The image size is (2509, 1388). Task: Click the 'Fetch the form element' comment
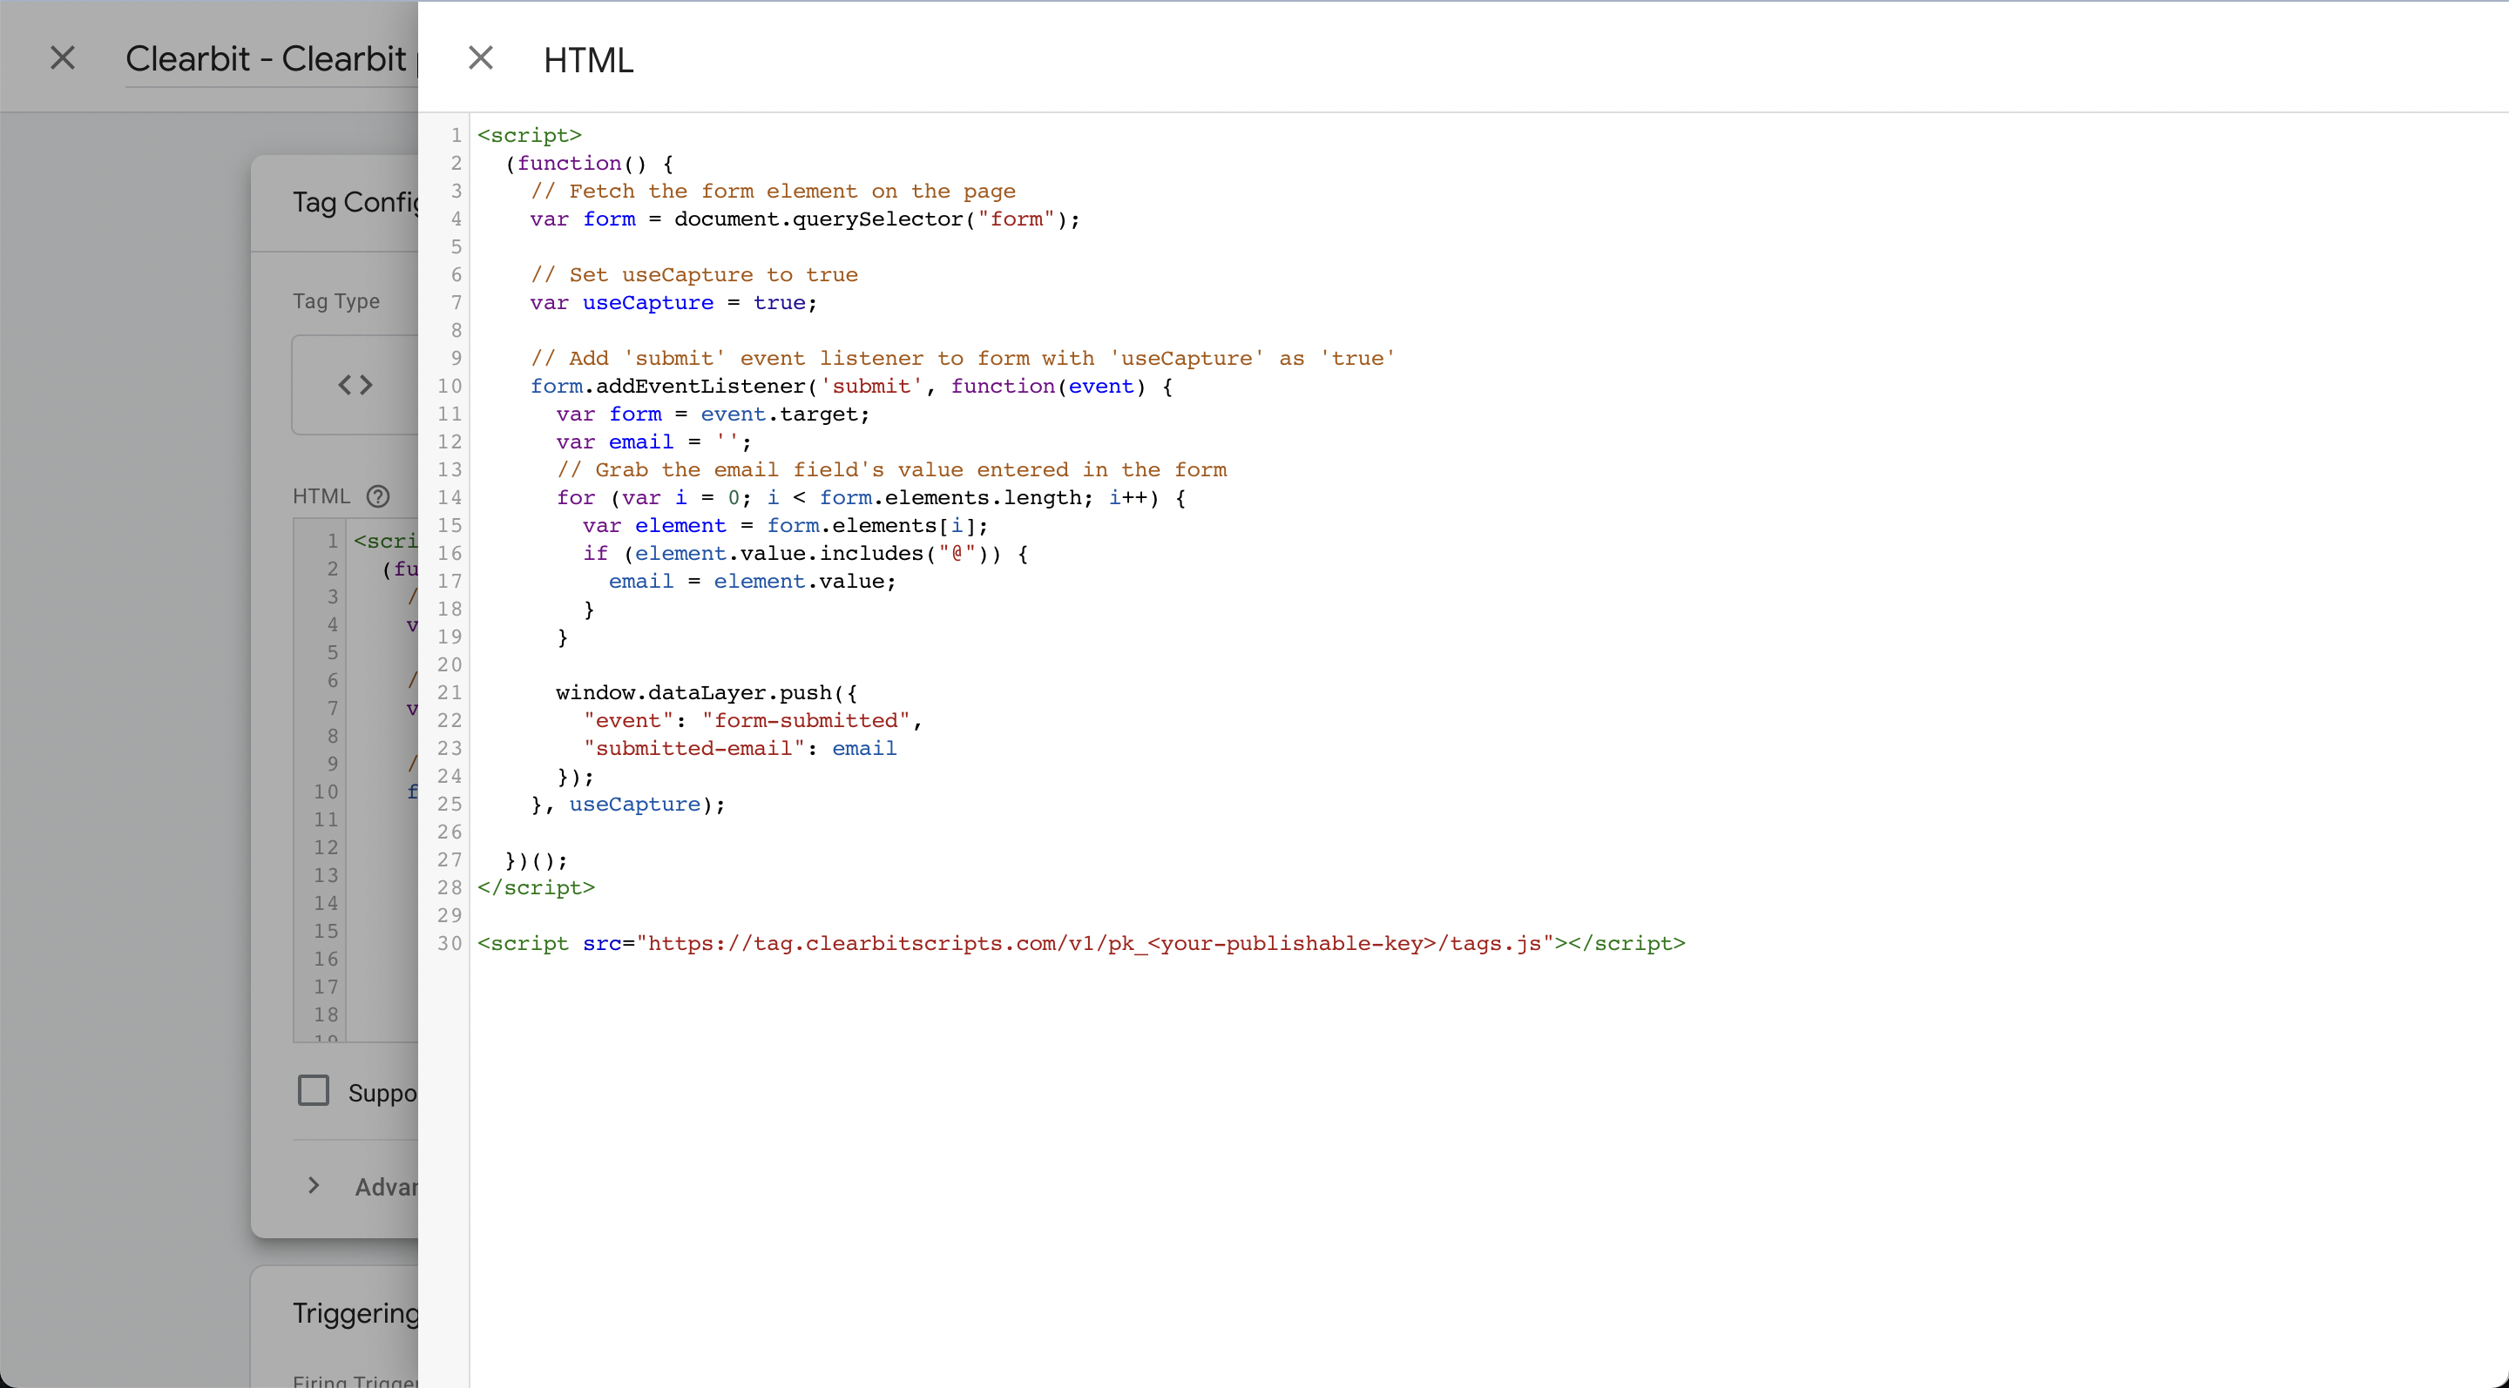773,192
